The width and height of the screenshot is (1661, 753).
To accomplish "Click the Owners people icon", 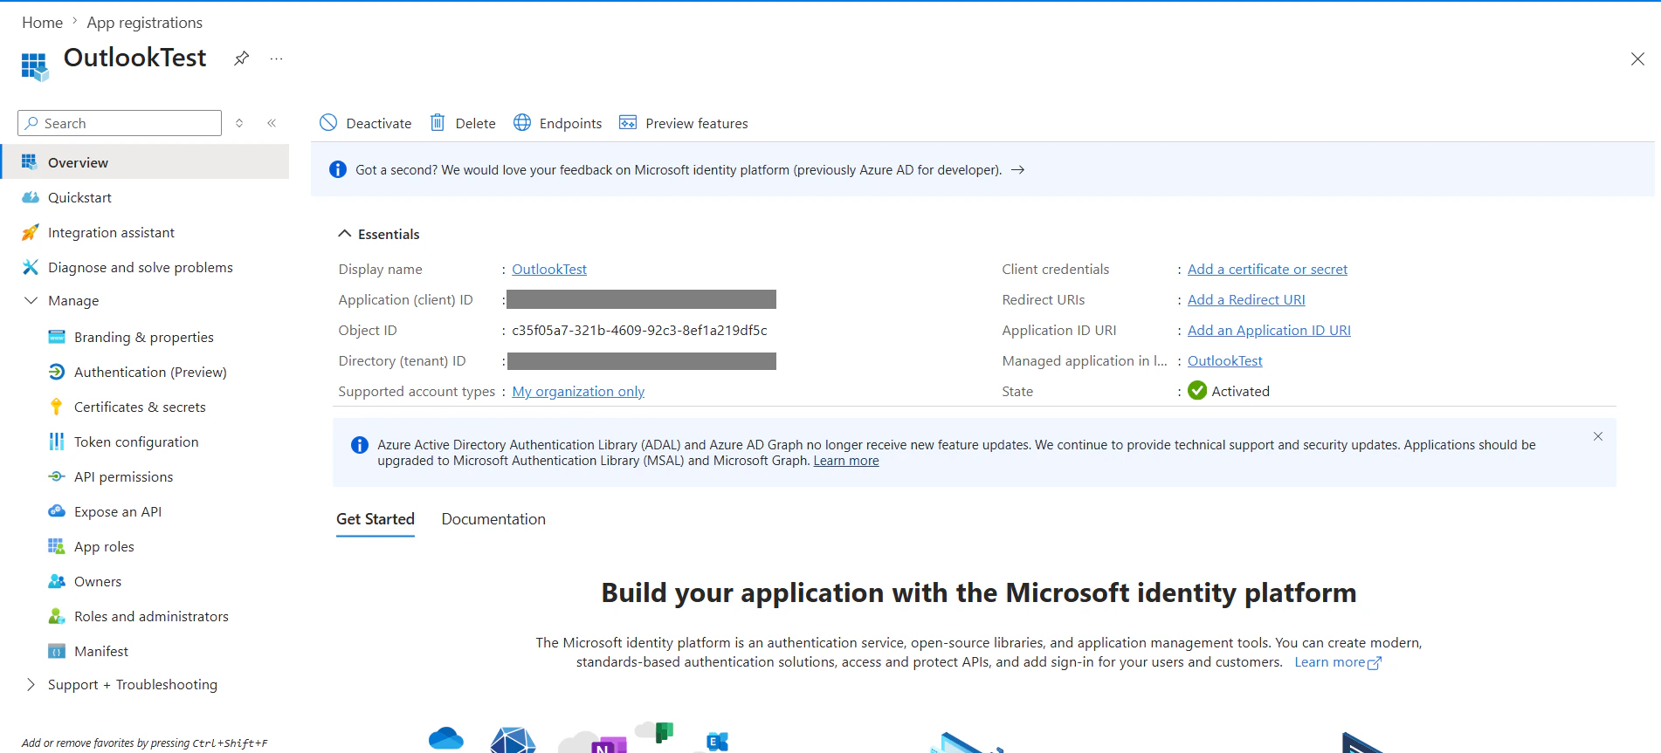I will coord(57,581).
